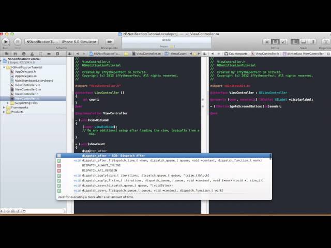Open the iPhone 6.0 Simulator destination selector
This screenshot has height=248, width=331.
pos(79,42)
